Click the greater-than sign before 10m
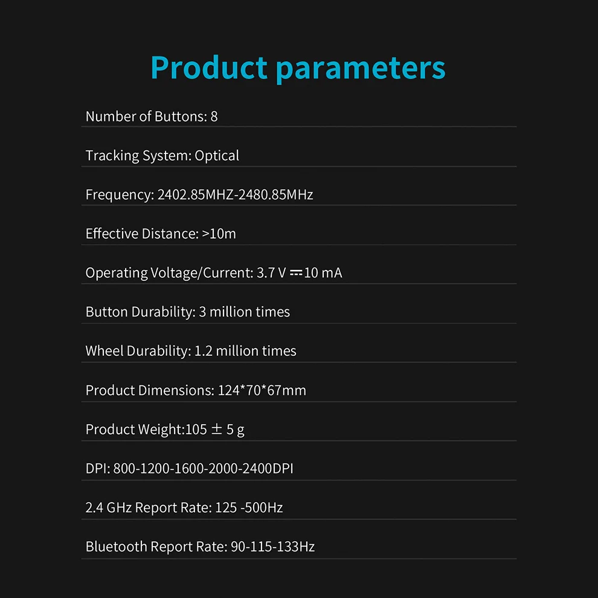The image size is (598, 598). tap(205, 234)
